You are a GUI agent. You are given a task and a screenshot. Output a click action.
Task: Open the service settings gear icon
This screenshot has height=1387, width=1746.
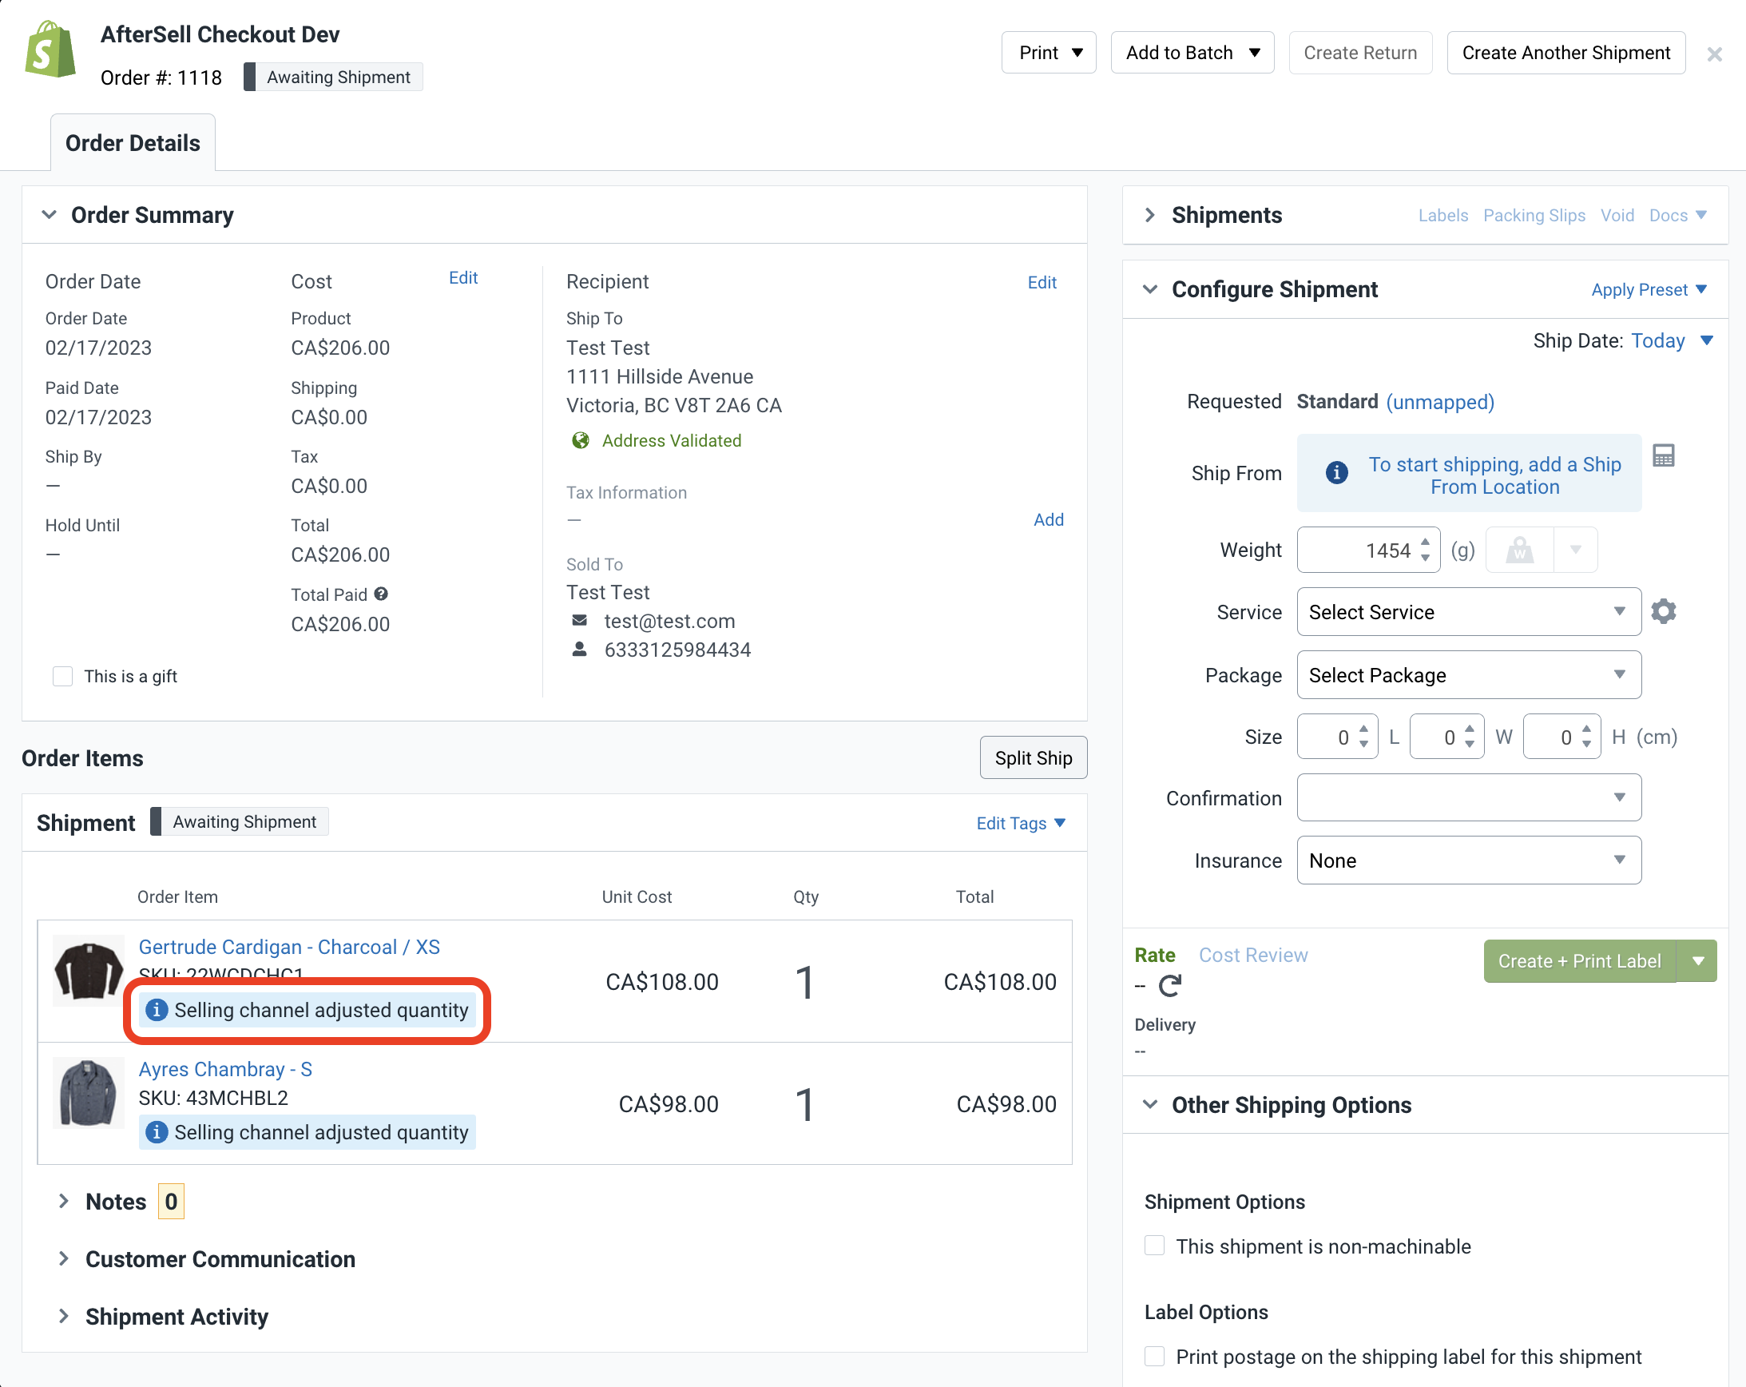point(1664,612)
